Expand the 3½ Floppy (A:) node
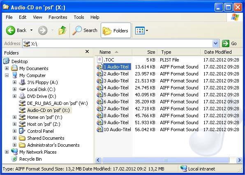245x175 pixels. [14, 82]
